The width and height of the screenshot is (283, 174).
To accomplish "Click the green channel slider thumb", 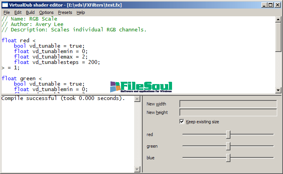I will [x=228, y=146].
